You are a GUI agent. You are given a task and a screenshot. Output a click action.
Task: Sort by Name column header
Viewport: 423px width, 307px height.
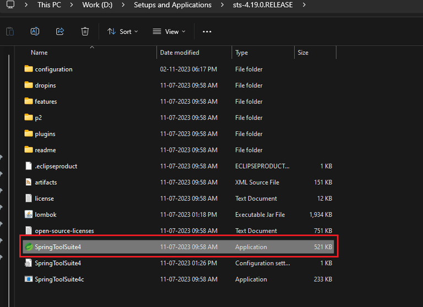(x=39, y=53)
